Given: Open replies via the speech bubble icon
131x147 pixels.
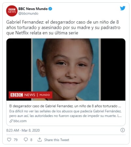Looking at the screenshot, I should [26, 139].
